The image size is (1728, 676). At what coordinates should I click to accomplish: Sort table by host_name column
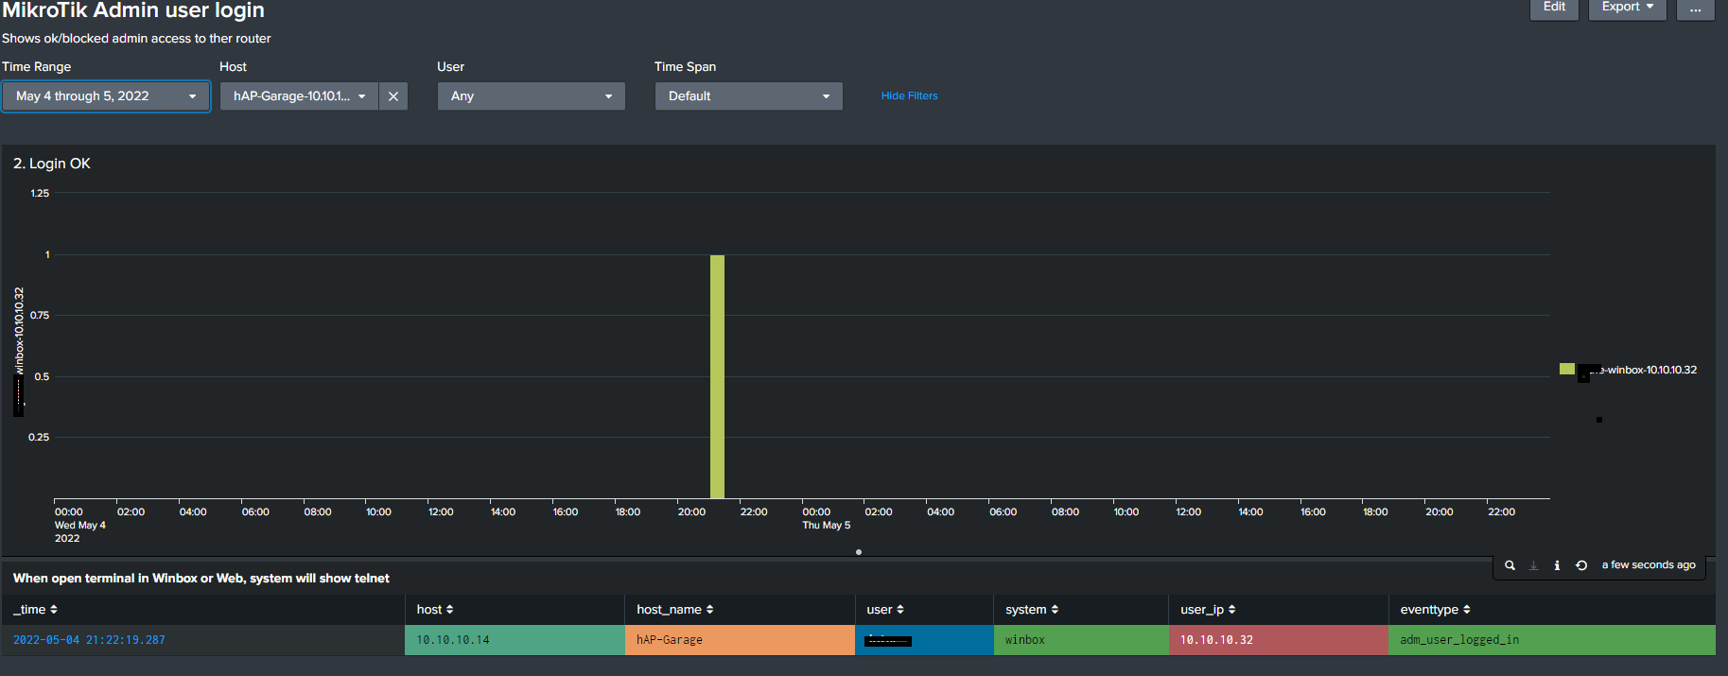pyautogui.click(x=674, y=610)
